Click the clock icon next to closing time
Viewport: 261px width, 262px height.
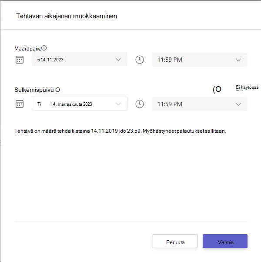(x=140, y=104)
